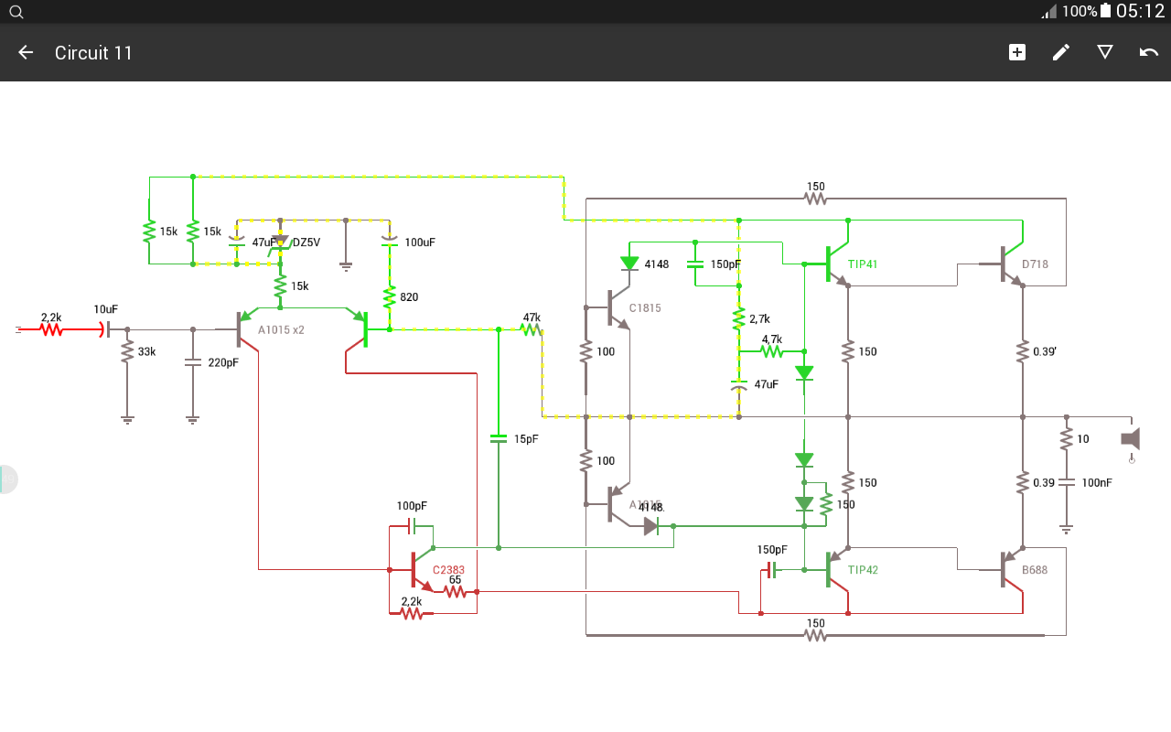The width and height of the screenshot is (1171, 732).
Task: Select the 2,7k resistor
Action: tap(739, 318)
